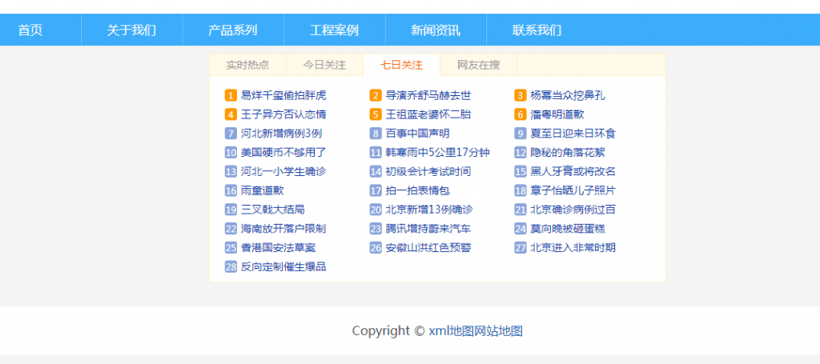Open the link 雨童道歉

coord(262,190)
